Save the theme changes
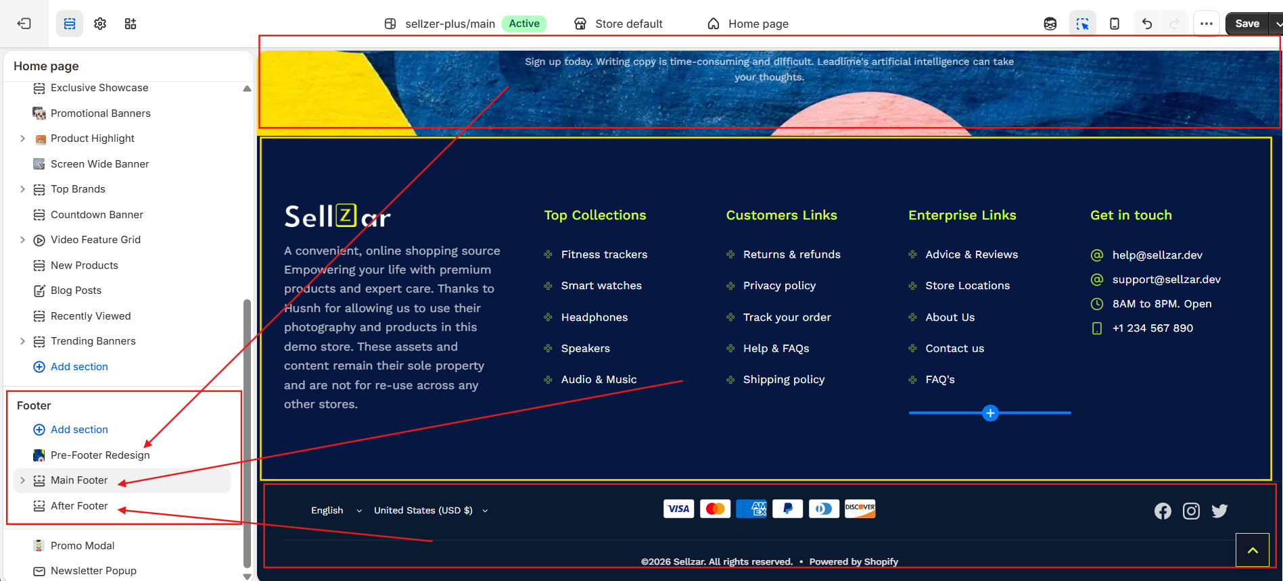The height and width of the screenshot is (581, 1283). [1247, 24]
